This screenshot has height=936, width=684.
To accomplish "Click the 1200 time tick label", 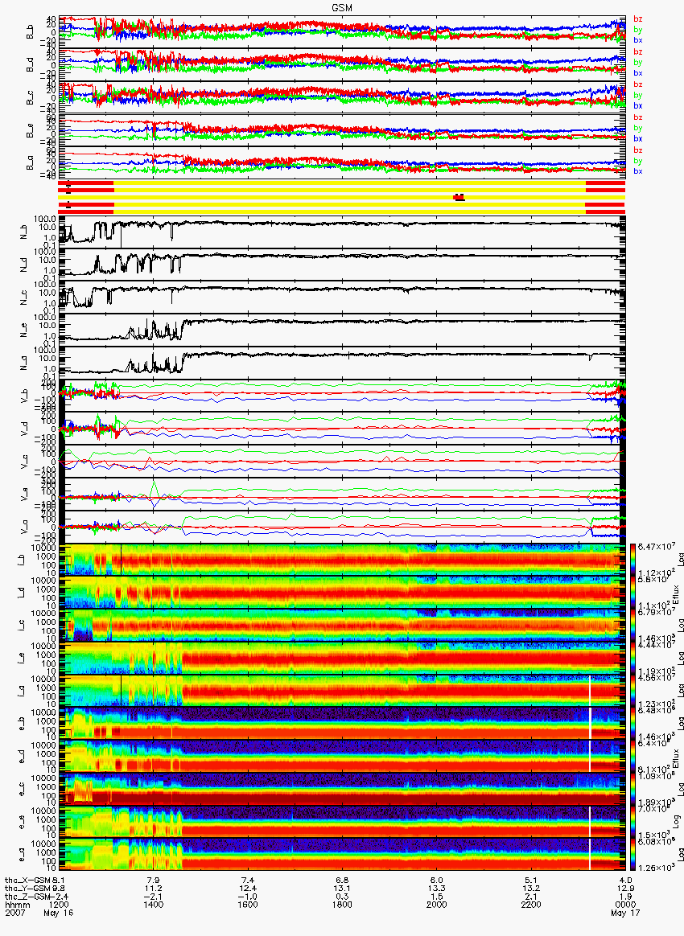I will (58, 905).
